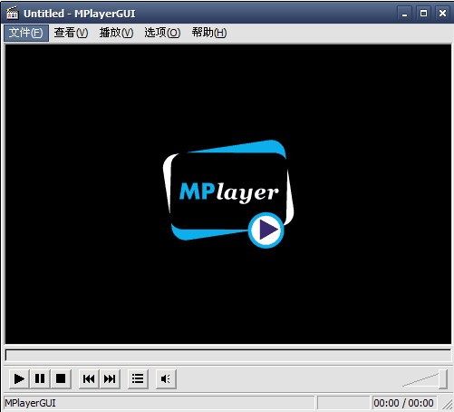The width and height of the screenshot is (454, 412).
Task: Click the window resize grip in status bar
Action: click(x=447, y=405)
